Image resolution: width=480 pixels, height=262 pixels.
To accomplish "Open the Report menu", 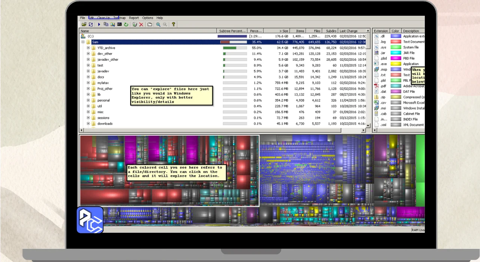I will point(134,18).
